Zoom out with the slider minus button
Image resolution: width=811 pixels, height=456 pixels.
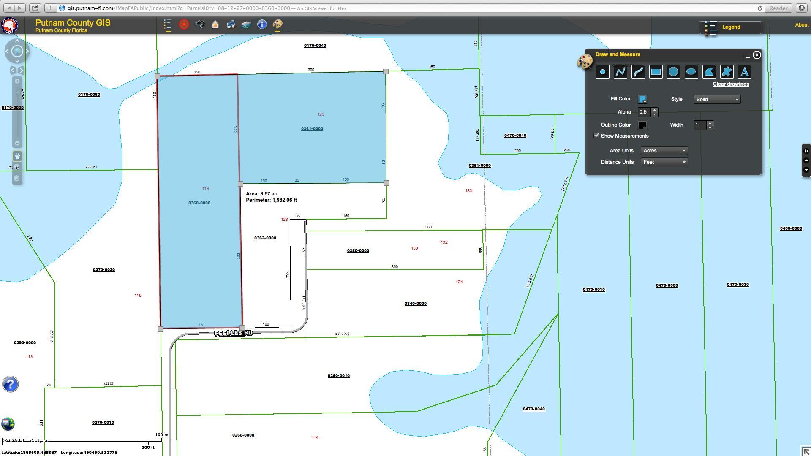click(17, 143)
